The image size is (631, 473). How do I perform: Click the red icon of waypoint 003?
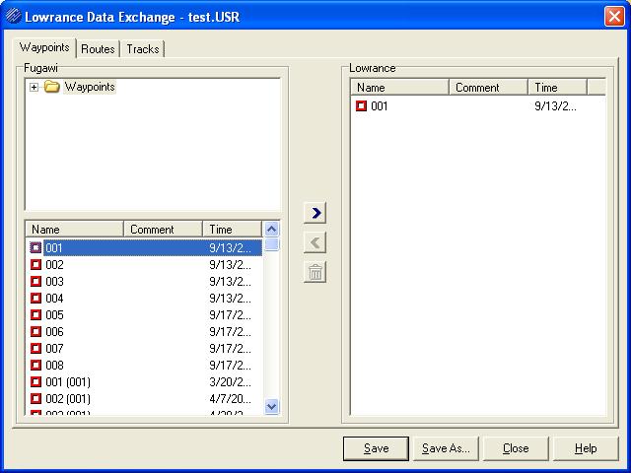36,282
